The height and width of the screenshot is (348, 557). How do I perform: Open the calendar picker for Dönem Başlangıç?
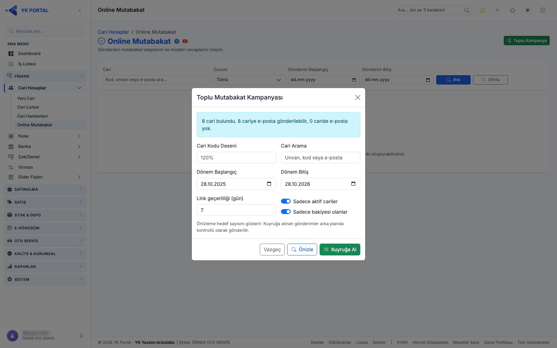tap(269, 184)
